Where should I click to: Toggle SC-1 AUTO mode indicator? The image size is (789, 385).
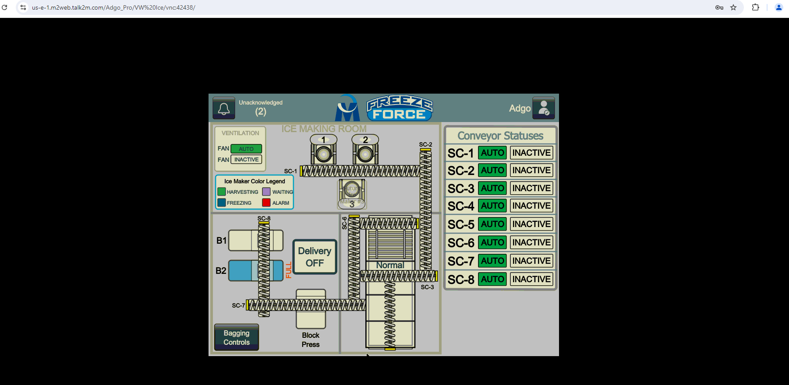(492, 153)
